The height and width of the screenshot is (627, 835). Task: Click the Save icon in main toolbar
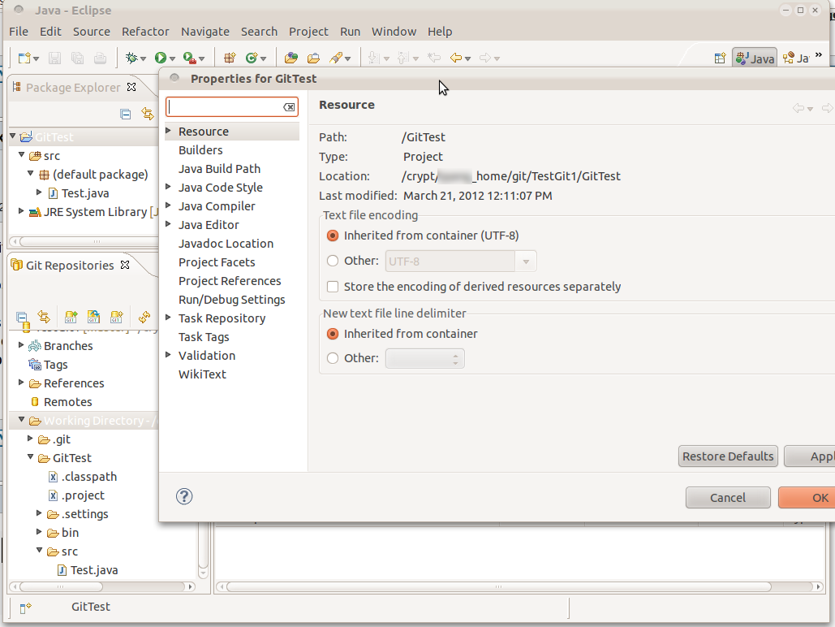coord(55,58)
